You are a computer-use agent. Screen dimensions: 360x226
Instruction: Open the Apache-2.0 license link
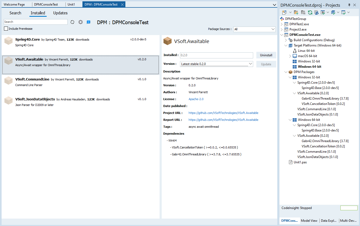pos(196,99)
